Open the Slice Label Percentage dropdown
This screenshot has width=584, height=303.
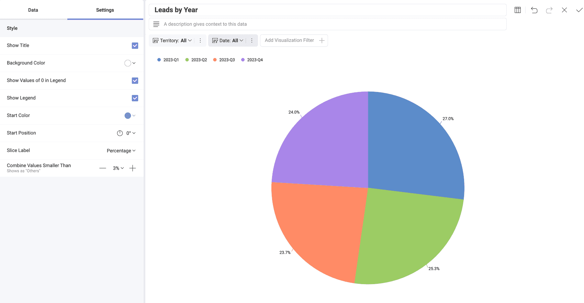point(121,151)
